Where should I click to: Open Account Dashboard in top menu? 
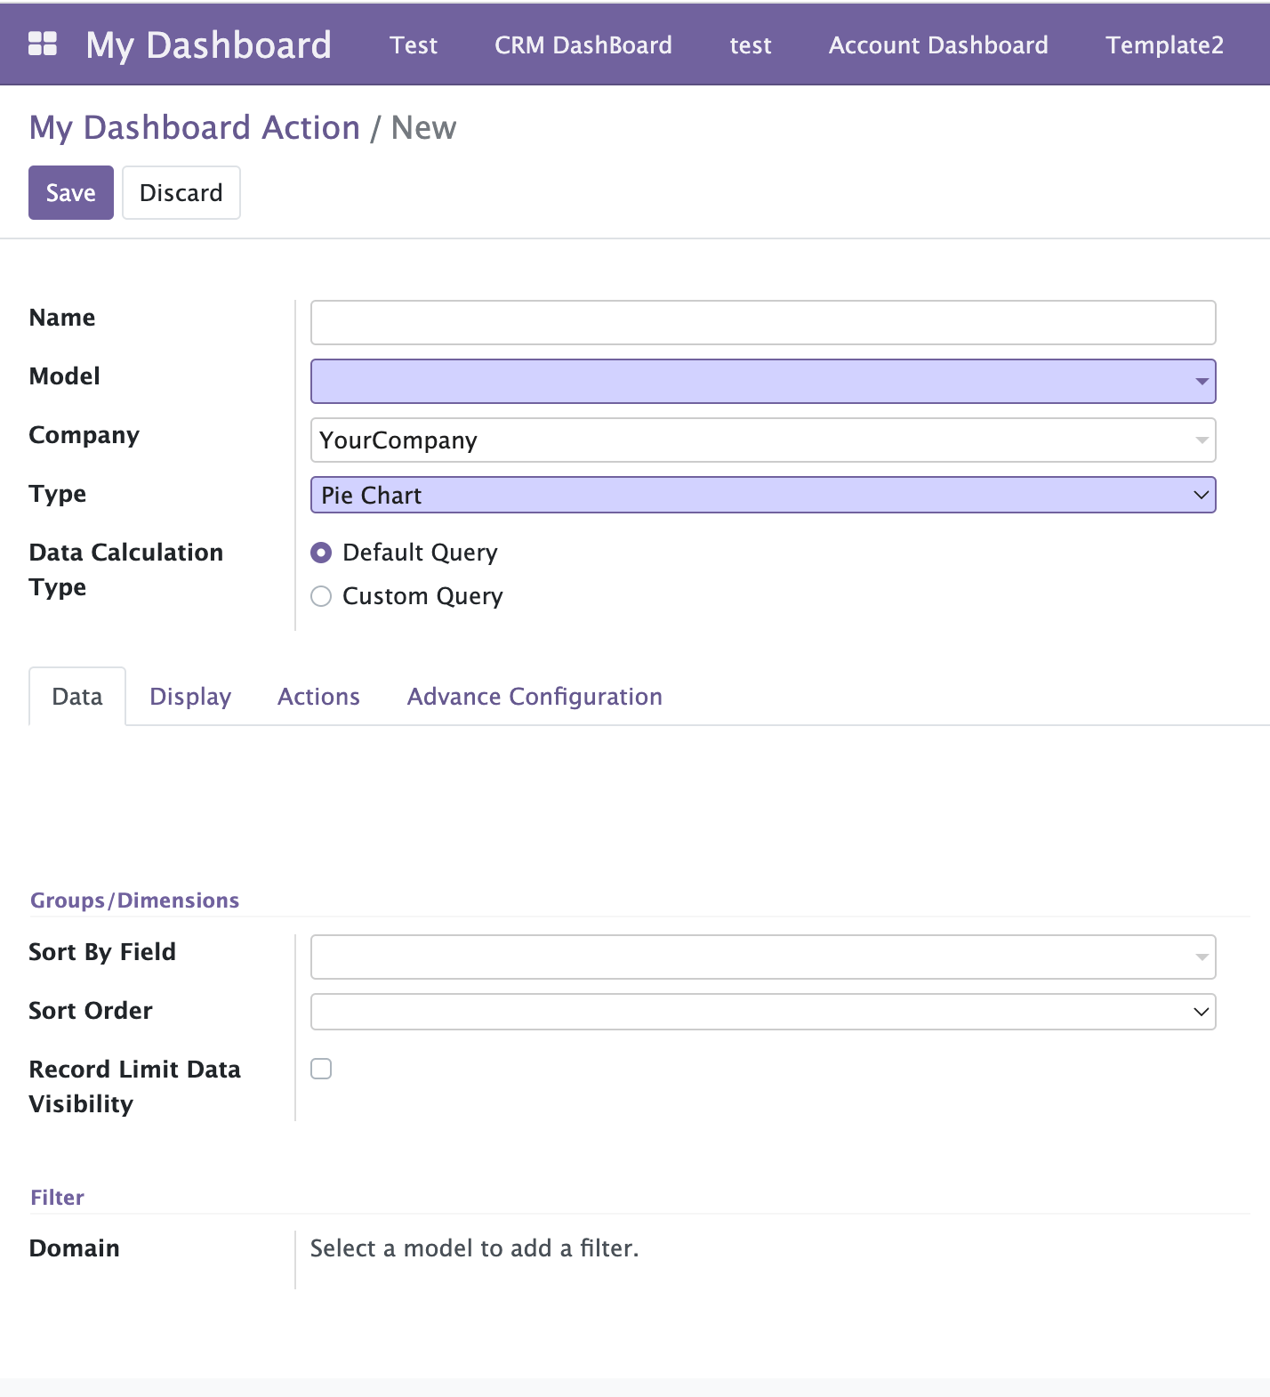938,44
